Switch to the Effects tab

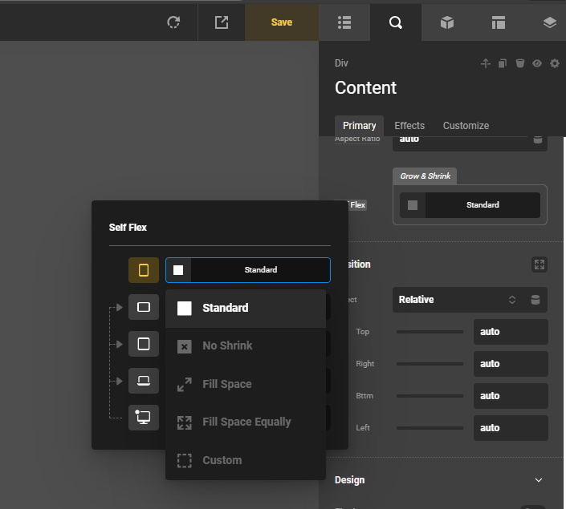coord(409,126)
